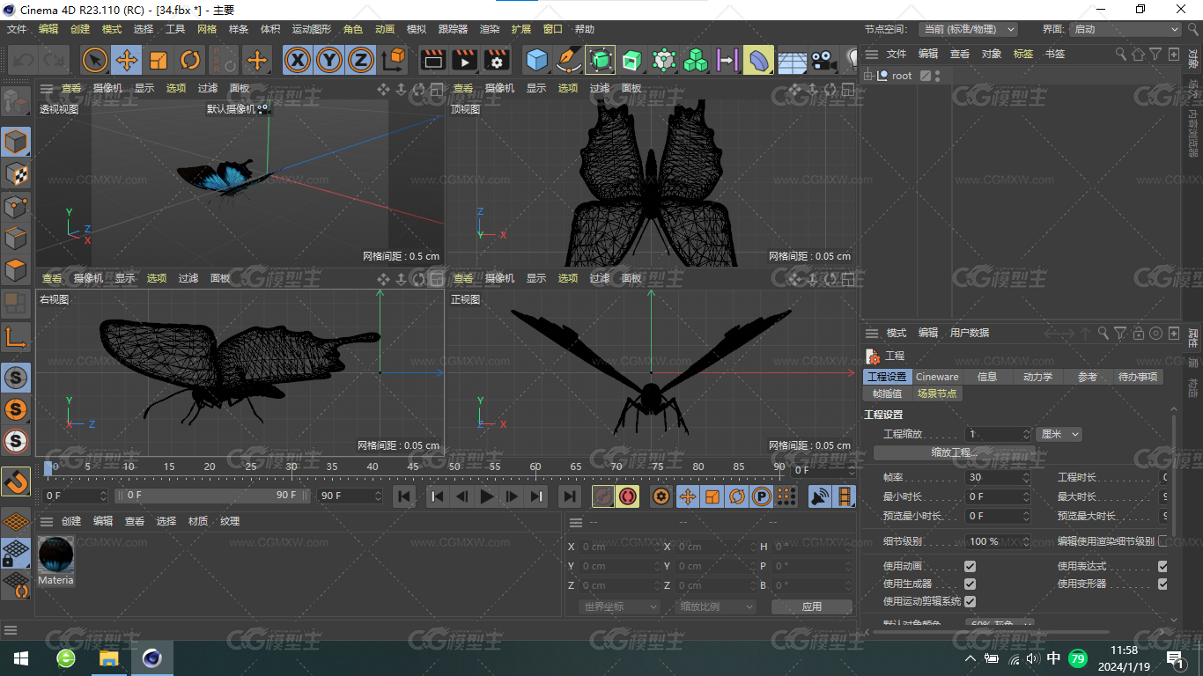The image size is (1203, 676).
Task: Uncheck the 使用生成器 checkbox
Action: pos(970,584)
